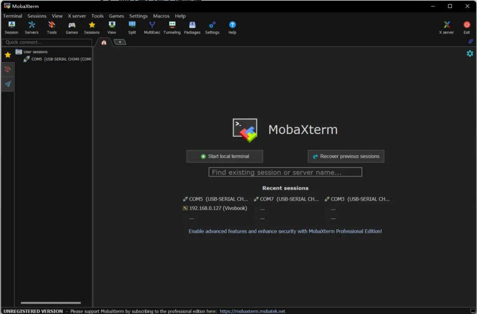Open recent session COM5 (USB-SERIAL CH...

point(216,199)
